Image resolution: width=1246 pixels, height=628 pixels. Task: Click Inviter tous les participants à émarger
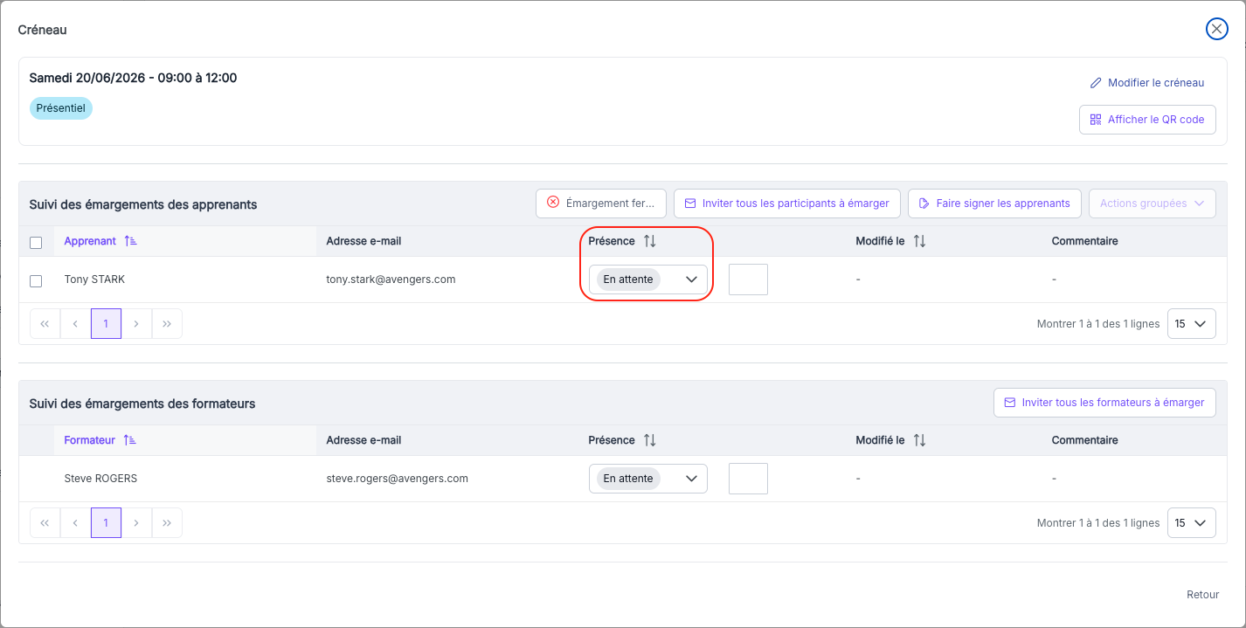[786, 204]
